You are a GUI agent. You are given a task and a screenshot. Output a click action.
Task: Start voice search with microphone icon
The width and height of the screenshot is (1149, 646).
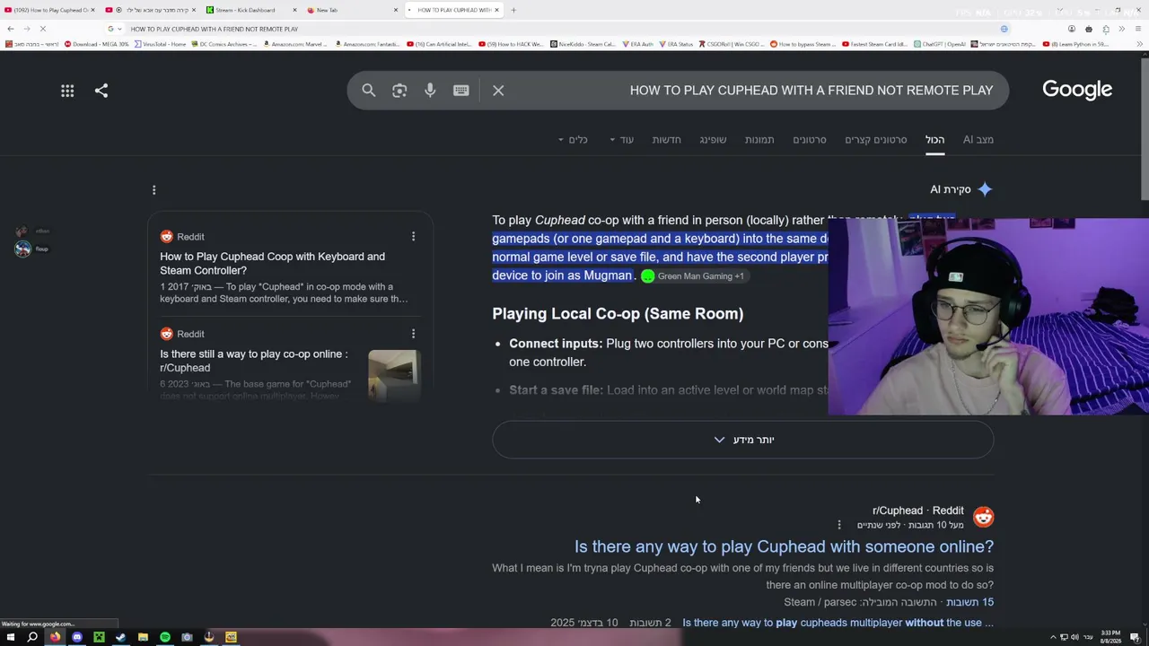(x=430, y=91)
